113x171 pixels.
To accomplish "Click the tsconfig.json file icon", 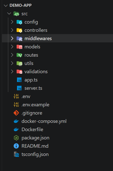I will (x=16, y=154).
